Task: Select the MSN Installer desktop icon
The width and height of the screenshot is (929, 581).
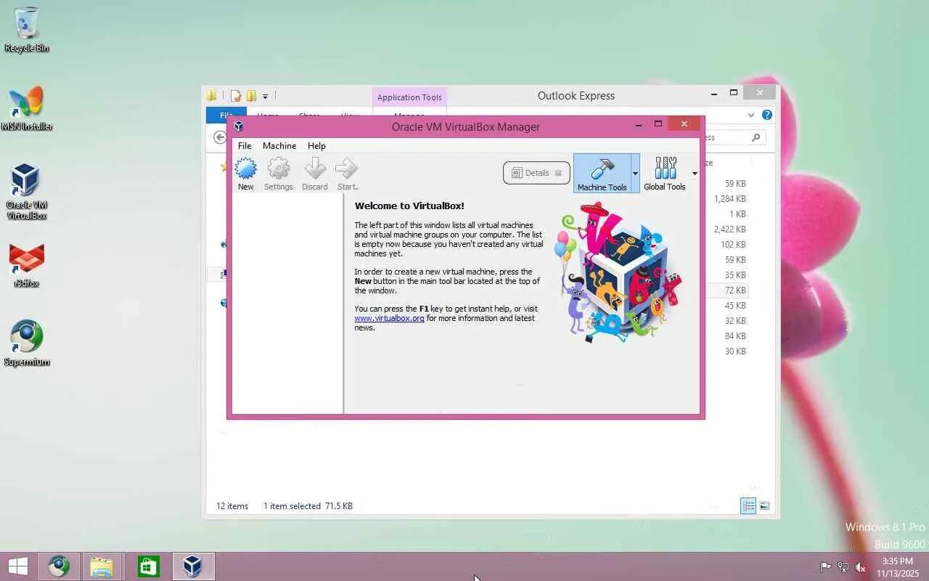Action: (x=27, y=109)
